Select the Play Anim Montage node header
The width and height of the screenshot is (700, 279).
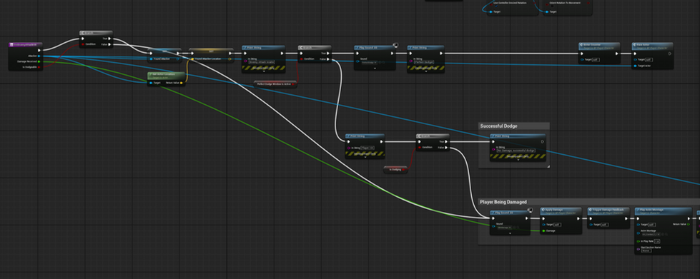coord(664,210)
